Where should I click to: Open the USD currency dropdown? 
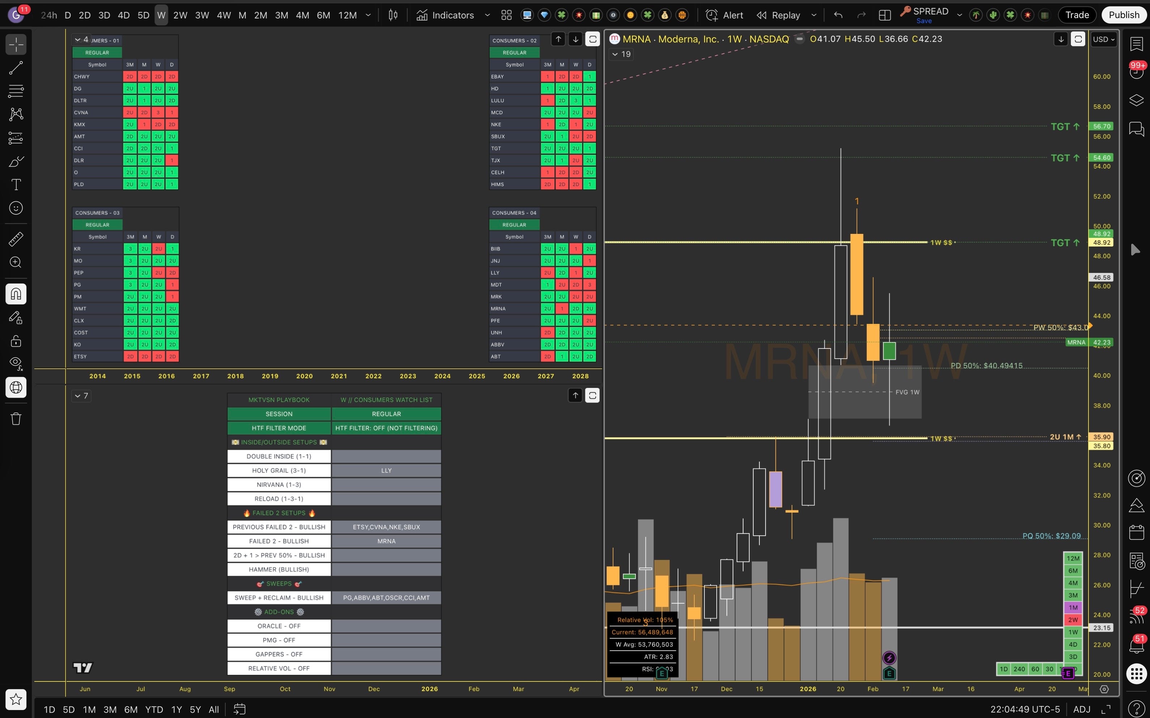tap(1103, 39)
